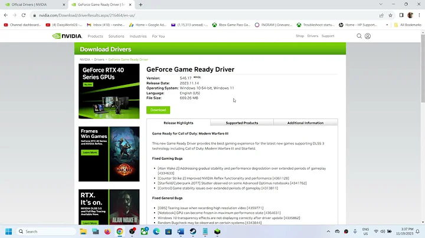The height and width of the screenshot is (238, 425).
Task: Open the GeForce RTX 40 Series GPUs banner
Action: (109, 91)
